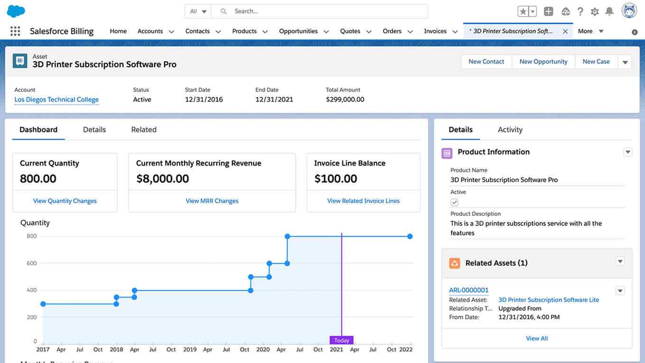Switch to the left panel Details tab
Screen dimensions: 645x363
(94, 130)
